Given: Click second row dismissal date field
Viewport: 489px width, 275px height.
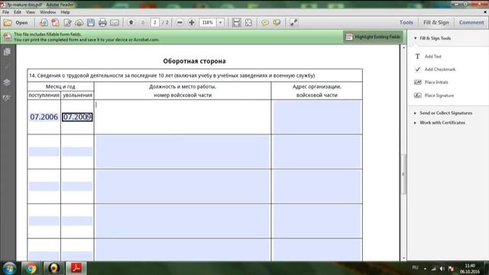Looking at the screenshot, I should click(x=77, y=151).
